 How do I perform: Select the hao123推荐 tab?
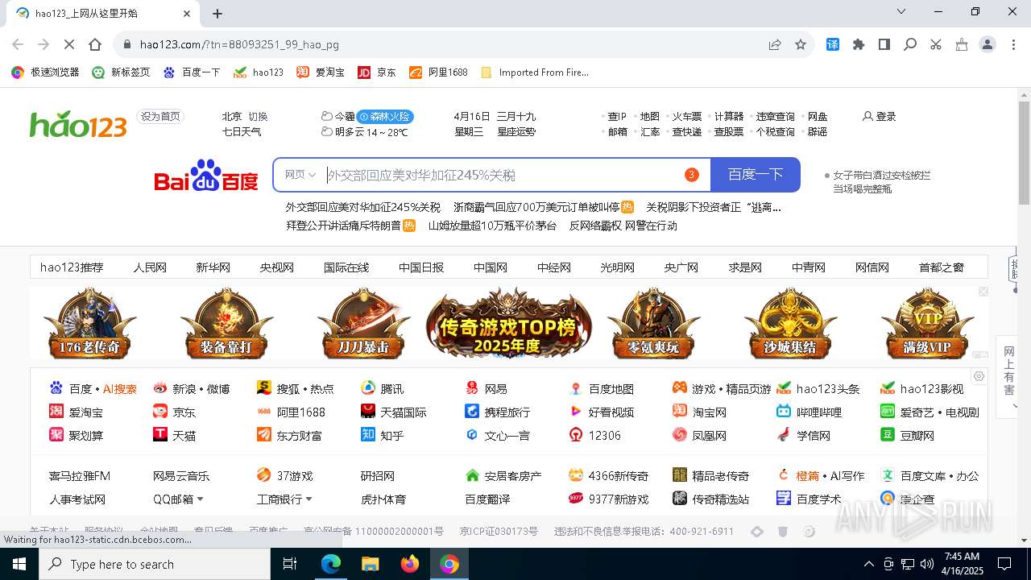[72, 267]
